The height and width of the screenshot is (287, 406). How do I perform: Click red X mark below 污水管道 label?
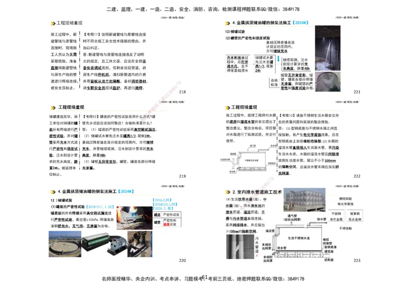click(x=257, y=256)
